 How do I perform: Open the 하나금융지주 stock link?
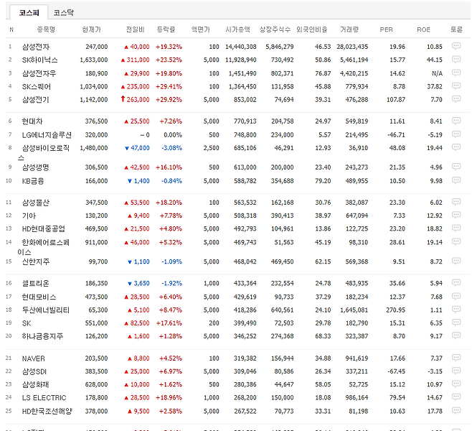42,336
